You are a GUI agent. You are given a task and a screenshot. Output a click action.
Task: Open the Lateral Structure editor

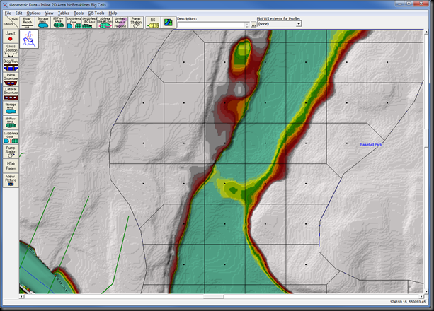[10, 92]
